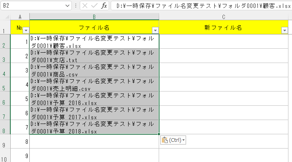Select column C header
Image resolution: width=292 pixels, height=162 pixels.
click(x=223, y=17)
